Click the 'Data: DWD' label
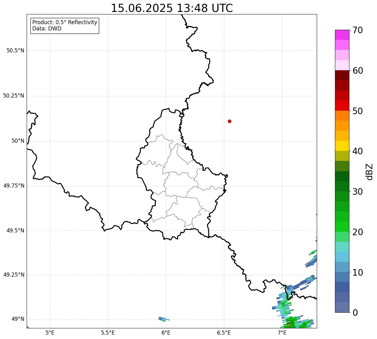 tap(47, 29)
